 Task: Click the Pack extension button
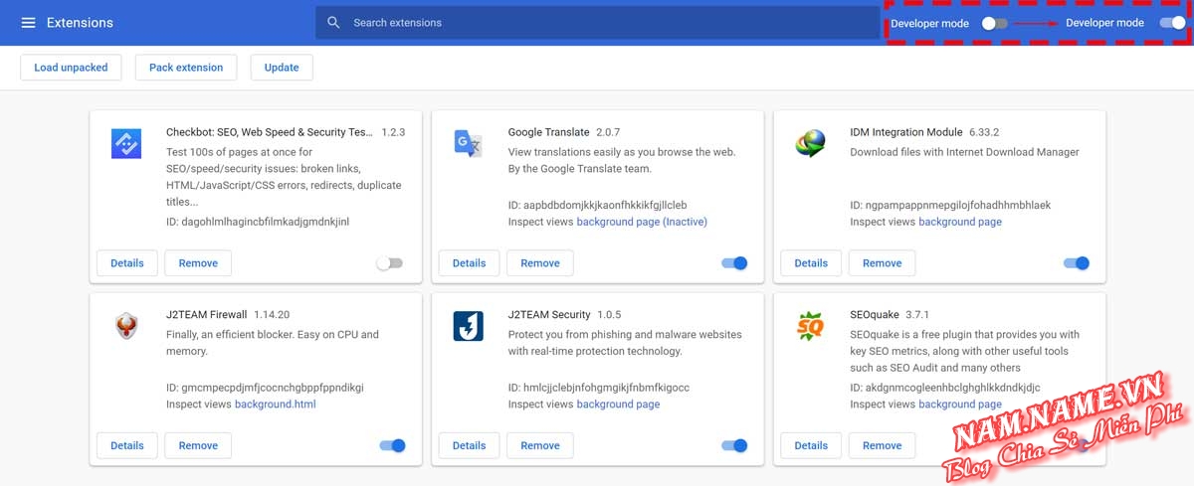(186, 68)
